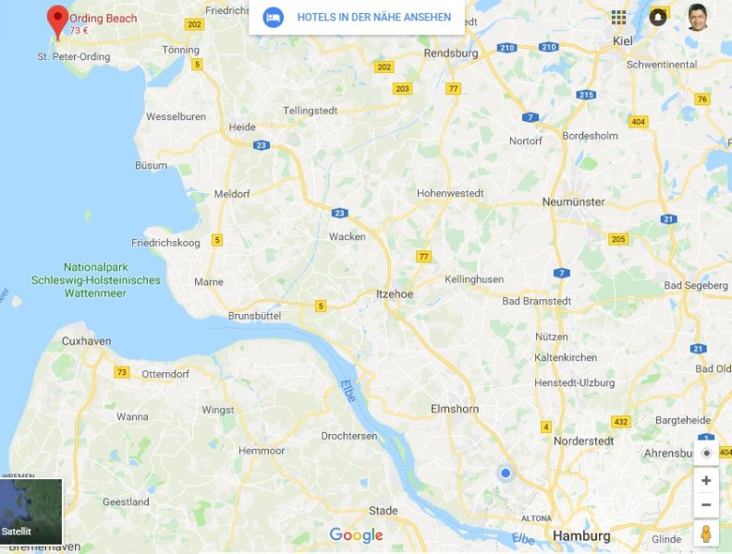
Task: Open the Google apps grid icon
Action: (x=618, y=18)
